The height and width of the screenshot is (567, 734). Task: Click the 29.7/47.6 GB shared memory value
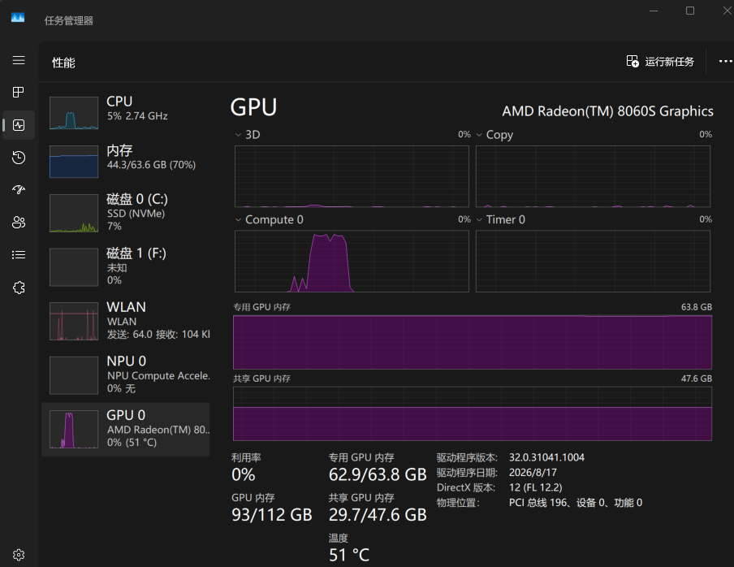[x=378, y=515]
